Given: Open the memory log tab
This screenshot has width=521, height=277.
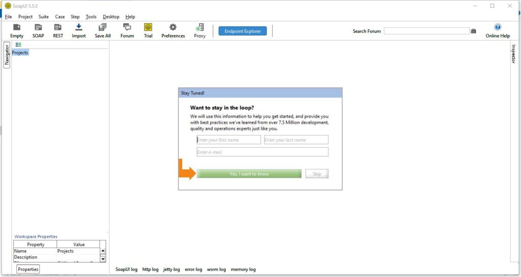Looking at the screenshot, I should coord(243,269).
